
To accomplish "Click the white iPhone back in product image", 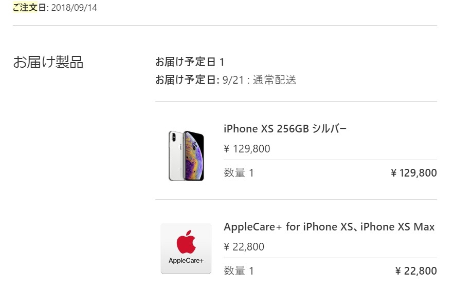I will tap(176, 156).
